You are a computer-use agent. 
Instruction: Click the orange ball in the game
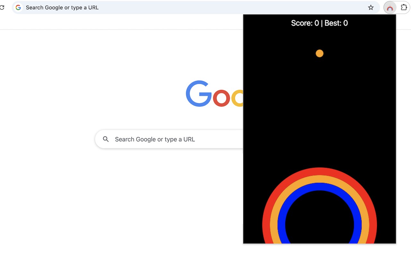(319, 53)
